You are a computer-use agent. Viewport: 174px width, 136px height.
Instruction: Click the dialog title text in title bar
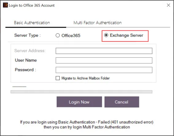(32, 5)
